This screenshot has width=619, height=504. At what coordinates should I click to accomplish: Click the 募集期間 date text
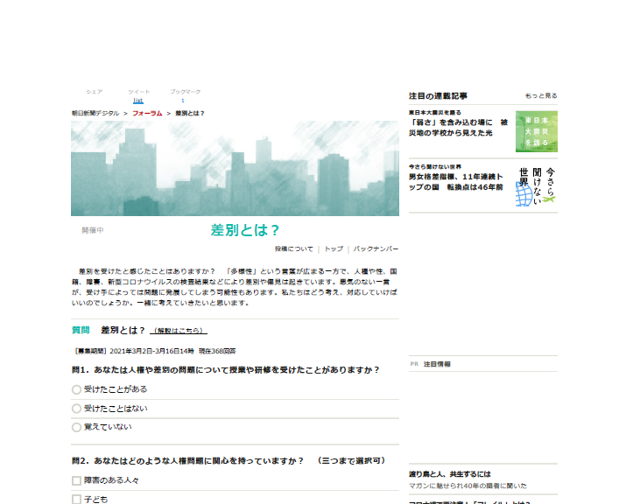pyautogui.click(x=155, y=351)
